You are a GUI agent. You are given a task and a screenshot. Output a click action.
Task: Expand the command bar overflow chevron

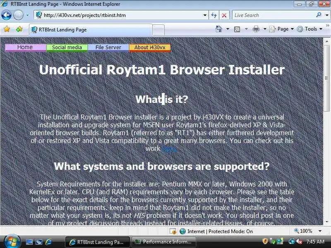[327, 26]
